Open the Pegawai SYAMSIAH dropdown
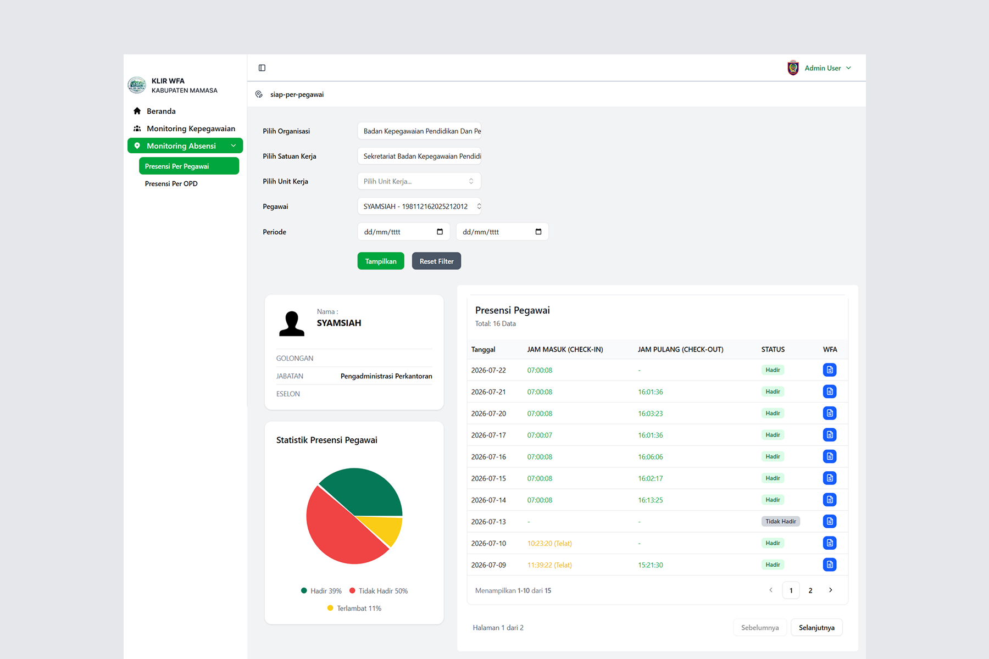This screenshot has width=989, height=659. [x=419, y=206]
